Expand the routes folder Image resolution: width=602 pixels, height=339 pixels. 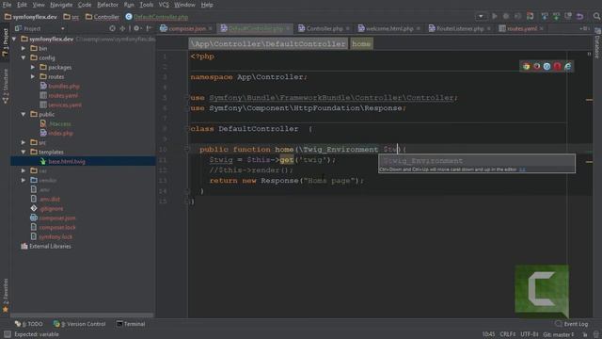(33, 76)
